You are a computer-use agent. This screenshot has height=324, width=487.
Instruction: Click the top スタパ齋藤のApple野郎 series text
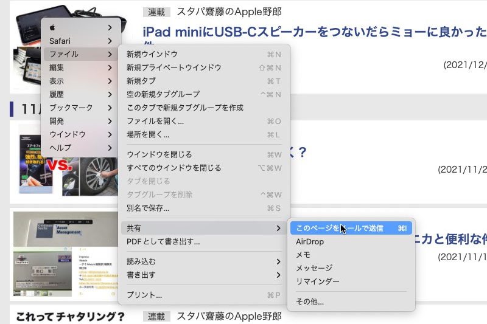[229, 12]
